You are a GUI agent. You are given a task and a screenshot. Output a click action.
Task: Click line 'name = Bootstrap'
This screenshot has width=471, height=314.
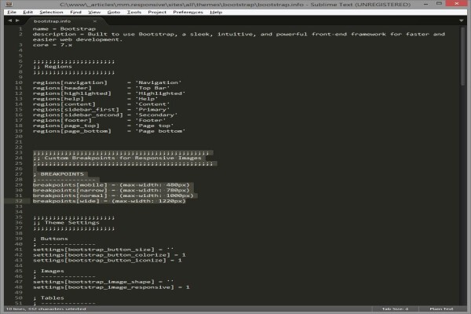(64, 29)
